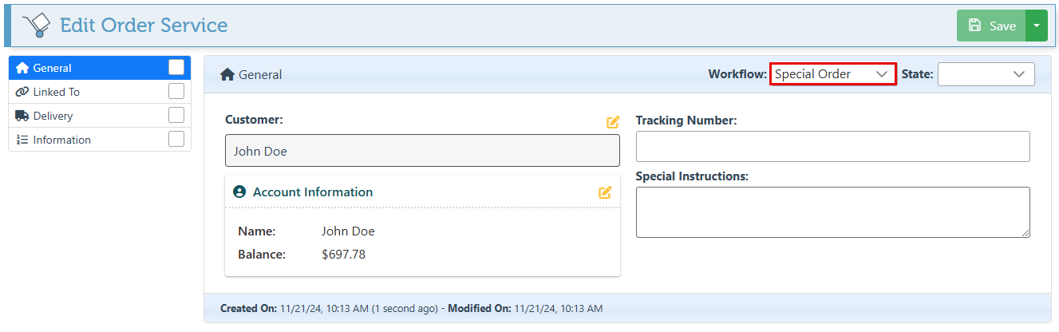Click the edit icon next to Customer

(613, 122)
